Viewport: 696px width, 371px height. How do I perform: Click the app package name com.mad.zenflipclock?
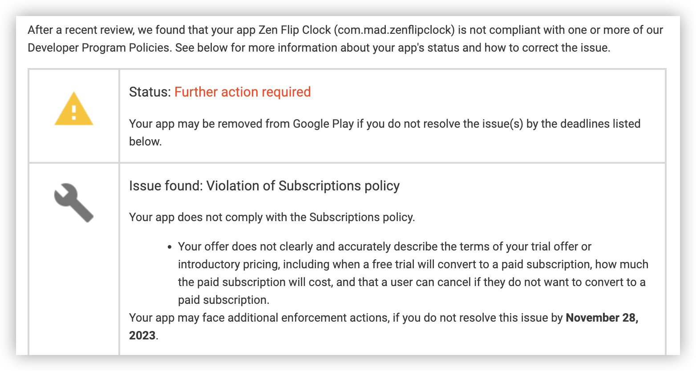[x=395, y=30]
